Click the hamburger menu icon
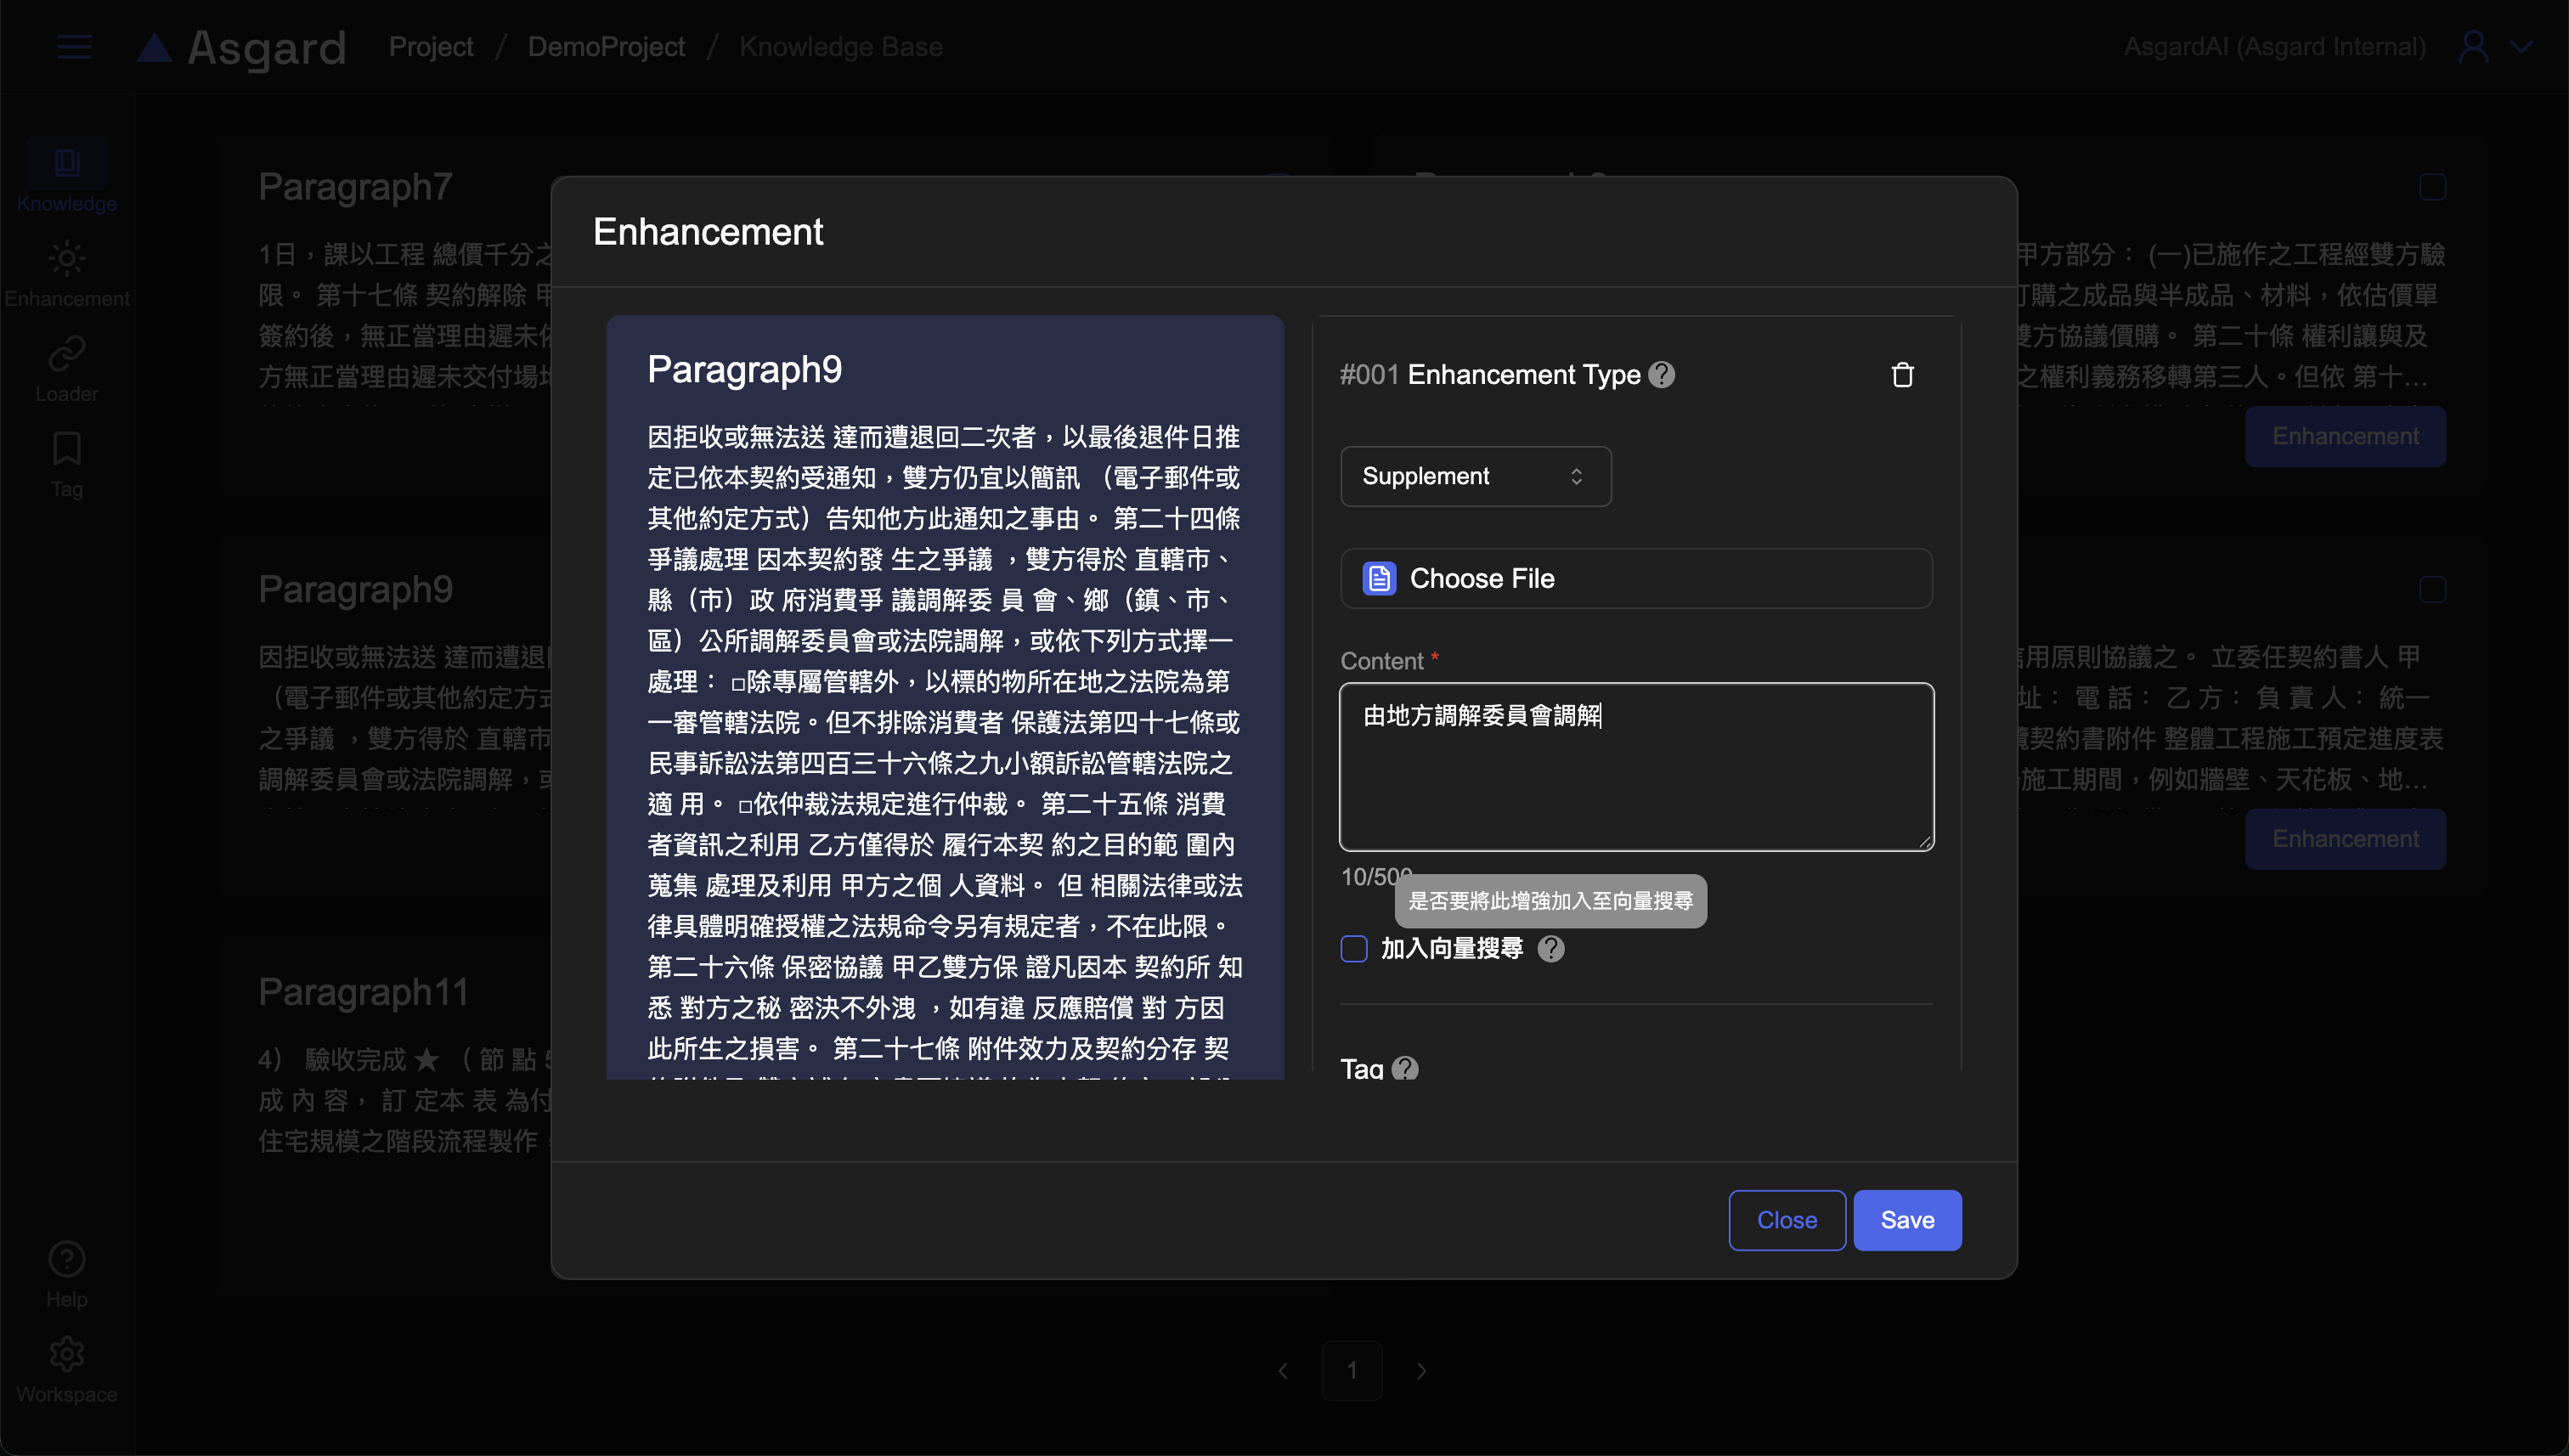 point(74,47)
